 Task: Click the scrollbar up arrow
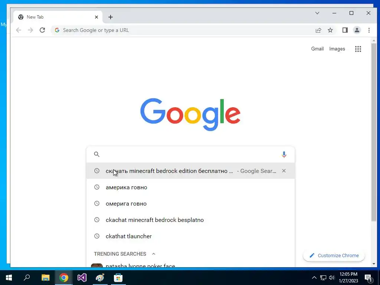374,41
